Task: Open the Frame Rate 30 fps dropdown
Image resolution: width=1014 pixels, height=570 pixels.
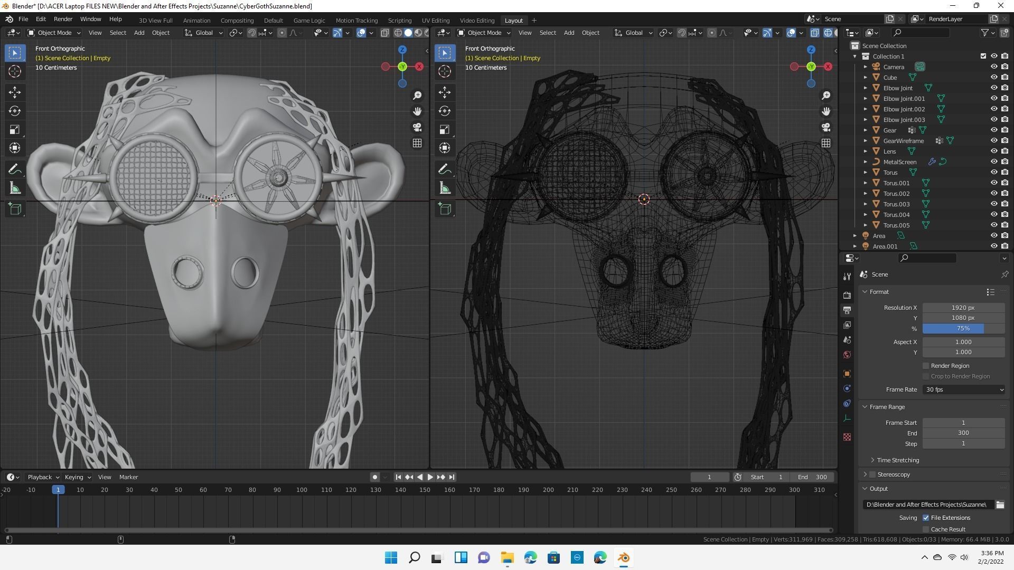Action: point(964,389)
